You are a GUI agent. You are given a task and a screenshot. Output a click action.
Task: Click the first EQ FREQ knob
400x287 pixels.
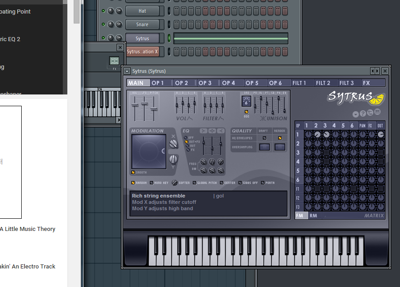pos(203,162)
